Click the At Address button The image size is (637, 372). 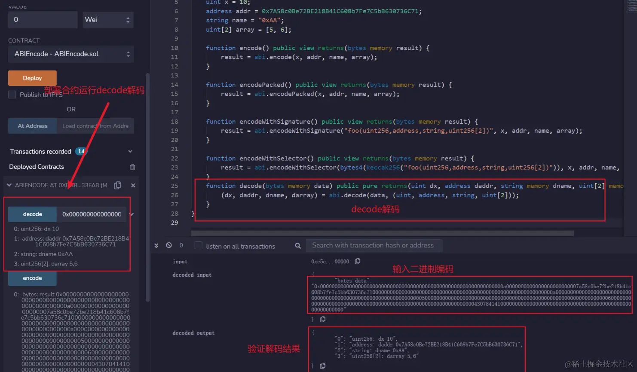32,126
